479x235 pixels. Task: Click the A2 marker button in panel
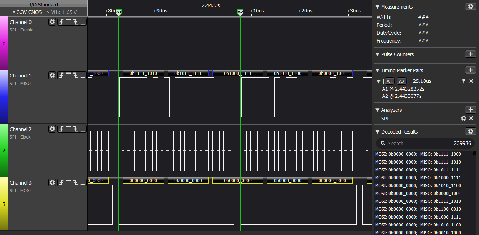pyautogui.click(x=402, y=81)
